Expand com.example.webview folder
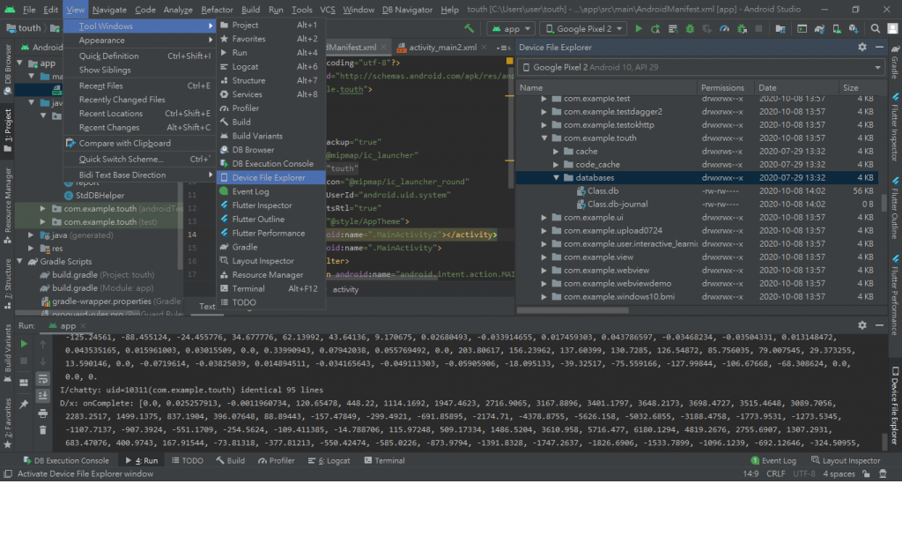The image size is (902, 536). tap(544, 271)
